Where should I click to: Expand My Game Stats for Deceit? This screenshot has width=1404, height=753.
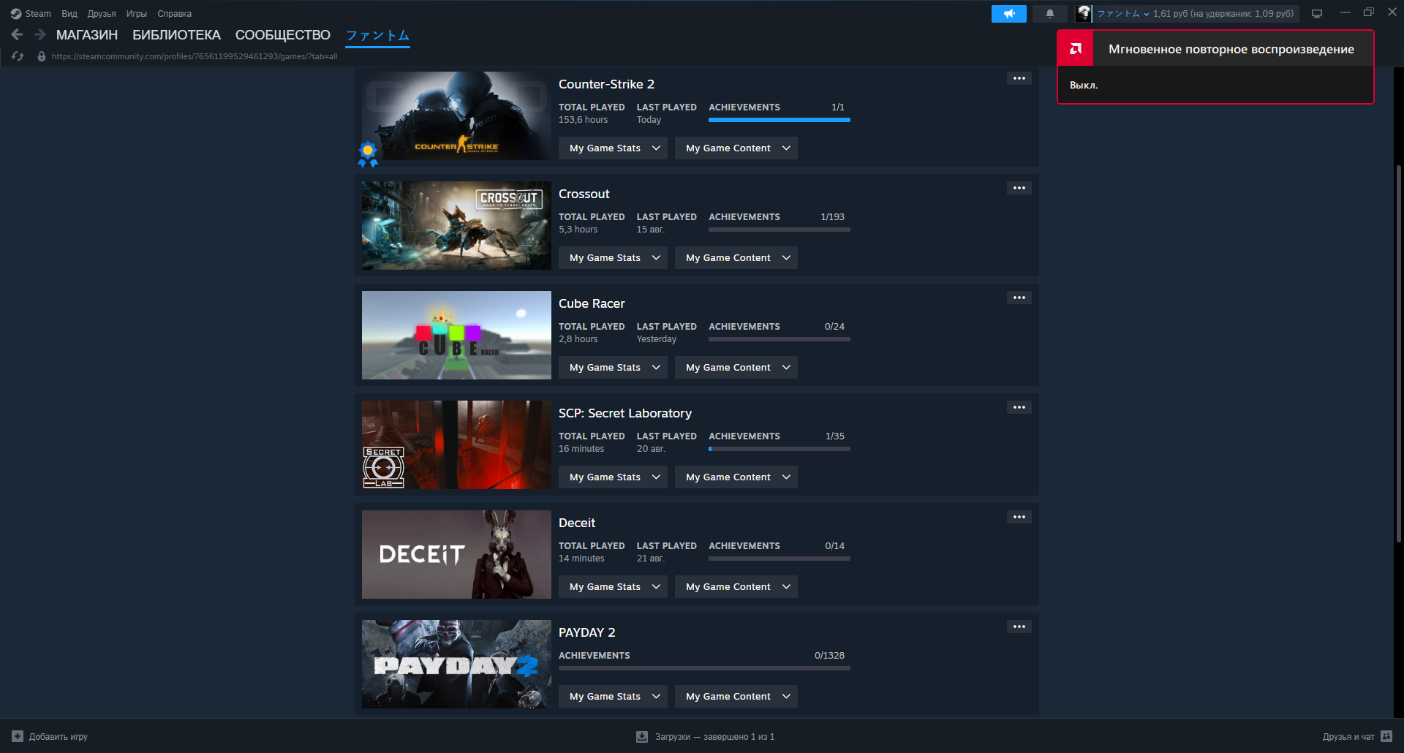613,586
